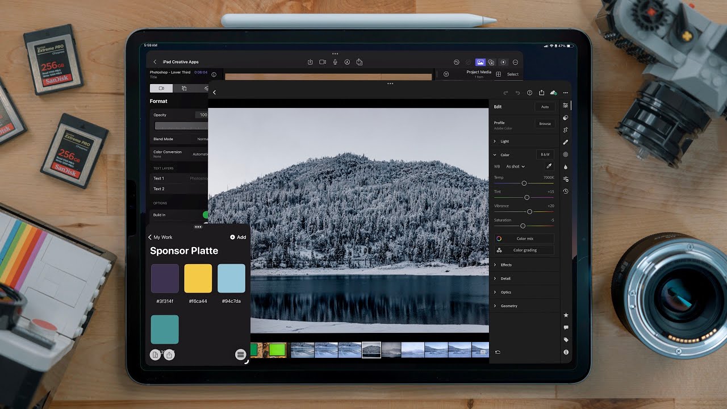Select the video inspector tab in Final Cut
The width and height of the screenshot is (727, 409).
click(161, 88)
